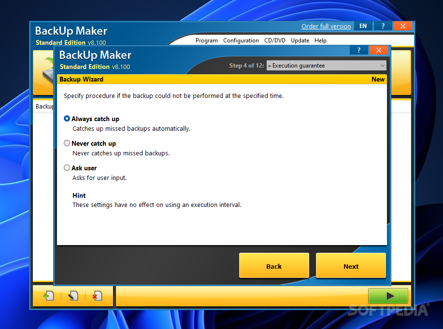Go to previous step with Back
443x329 pixels.
pos(274,265)
